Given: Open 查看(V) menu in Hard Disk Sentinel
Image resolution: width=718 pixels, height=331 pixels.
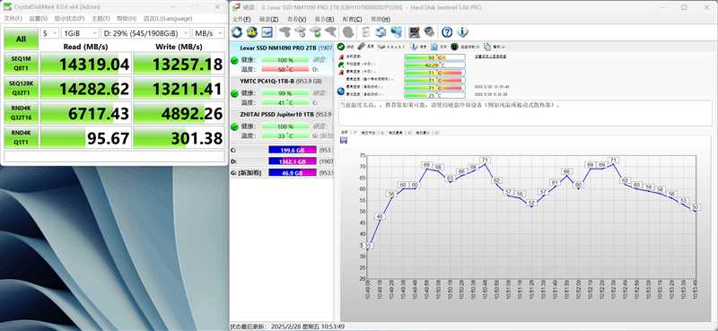Looking at the screenshot, I should (296, 19).
